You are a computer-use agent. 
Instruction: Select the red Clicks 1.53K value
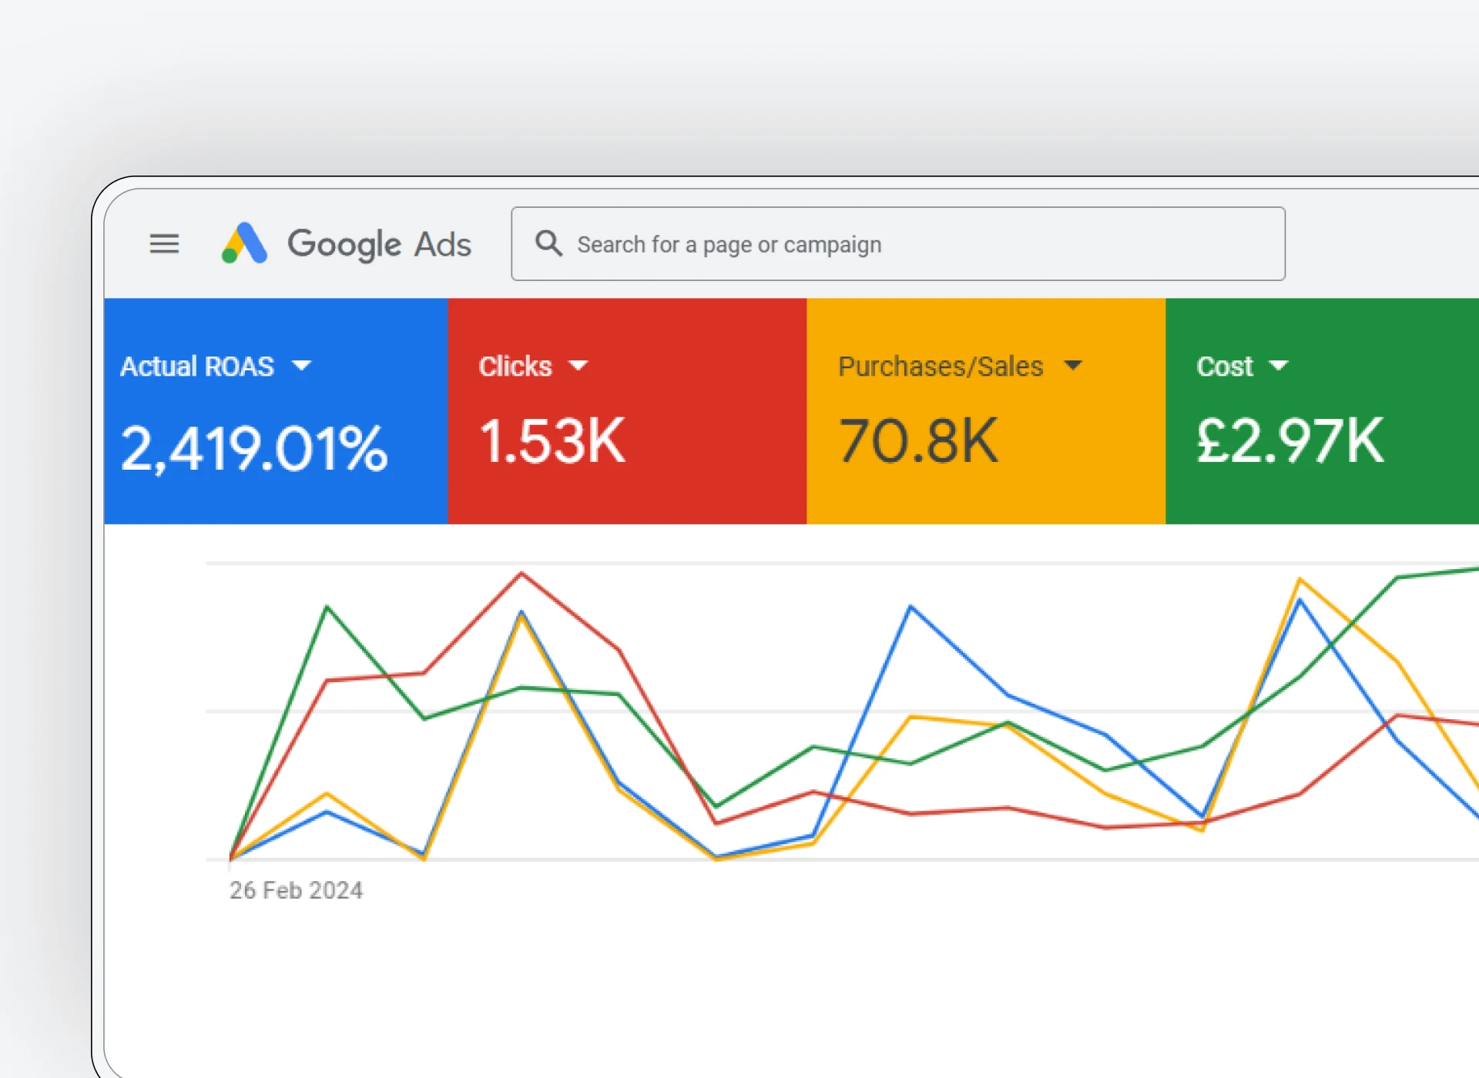click(x=552, y=441)
